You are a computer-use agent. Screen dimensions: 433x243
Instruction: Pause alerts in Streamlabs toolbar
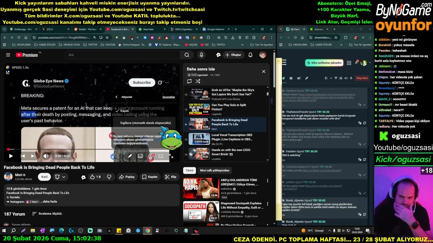tap(341, 78)
